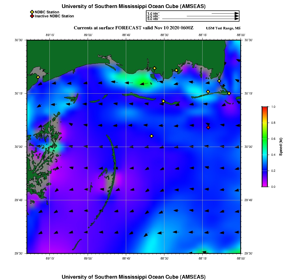The width and height of the screenshot is (294, 280).
Task: Click the "Speed (kt)" colorbar label
Action: tap(281, 147)
